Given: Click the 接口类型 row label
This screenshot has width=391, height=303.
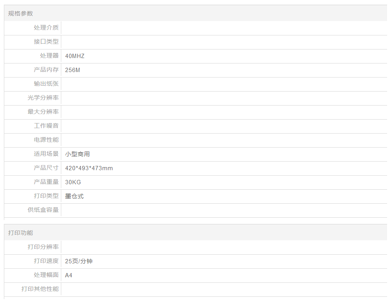Looking at the screenshot, I should (46, 42).
